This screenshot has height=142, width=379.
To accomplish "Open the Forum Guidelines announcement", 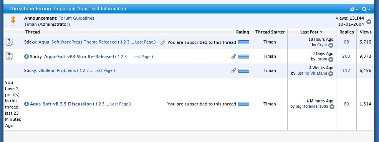I will pos(76,18).
